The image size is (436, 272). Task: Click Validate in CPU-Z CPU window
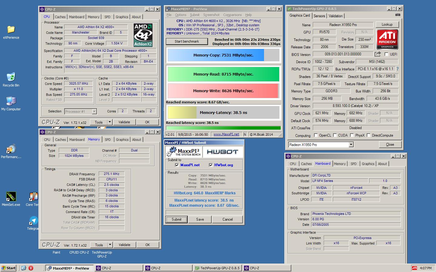pyautogui.click(x=124, y=122)
